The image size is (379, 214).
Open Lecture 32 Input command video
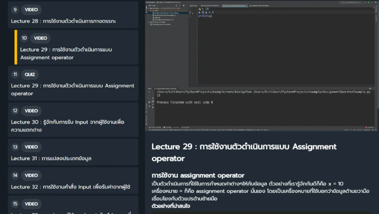click(70, 187)
